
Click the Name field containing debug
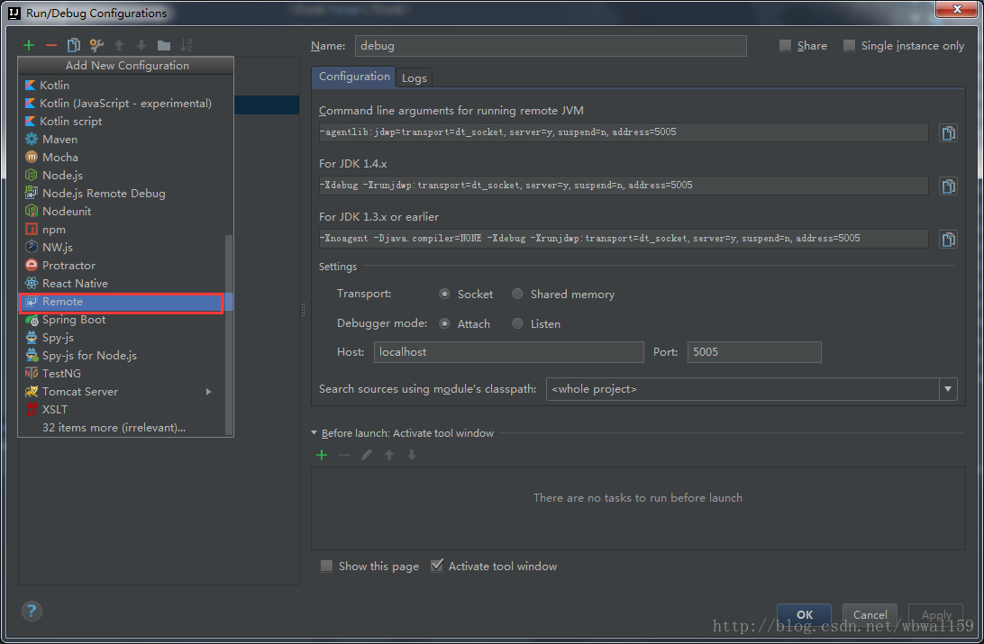(x=551, y=46)
